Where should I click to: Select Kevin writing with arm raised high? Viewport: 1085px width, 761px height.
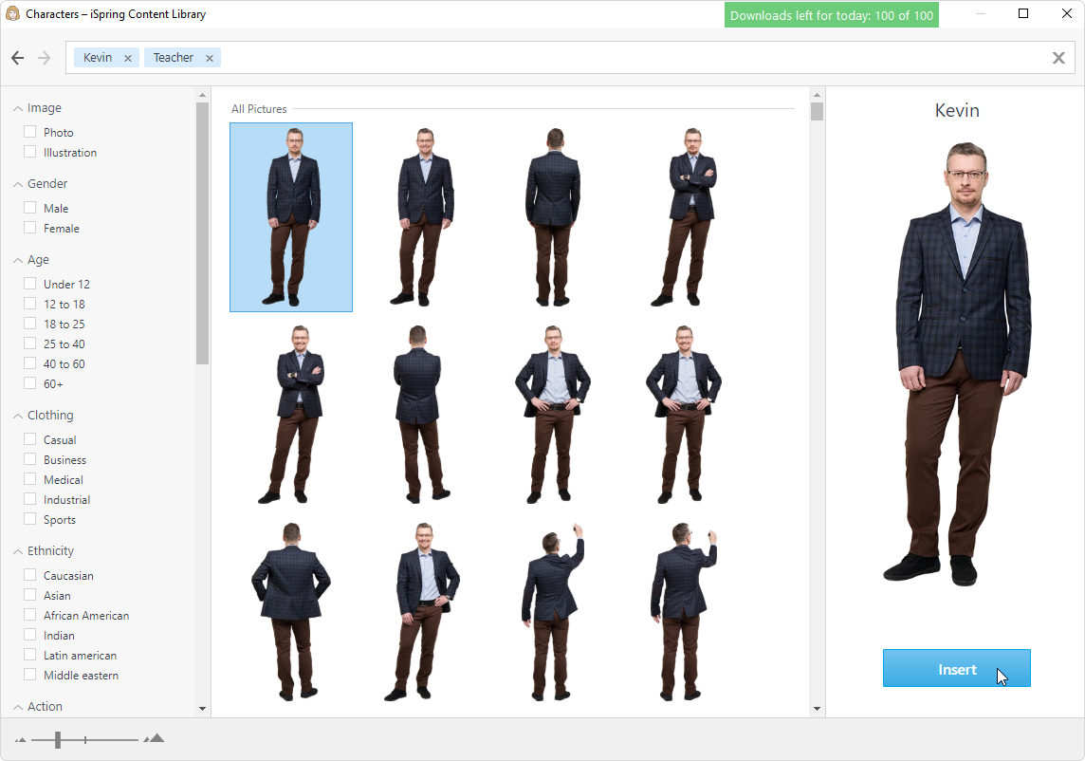553,612
